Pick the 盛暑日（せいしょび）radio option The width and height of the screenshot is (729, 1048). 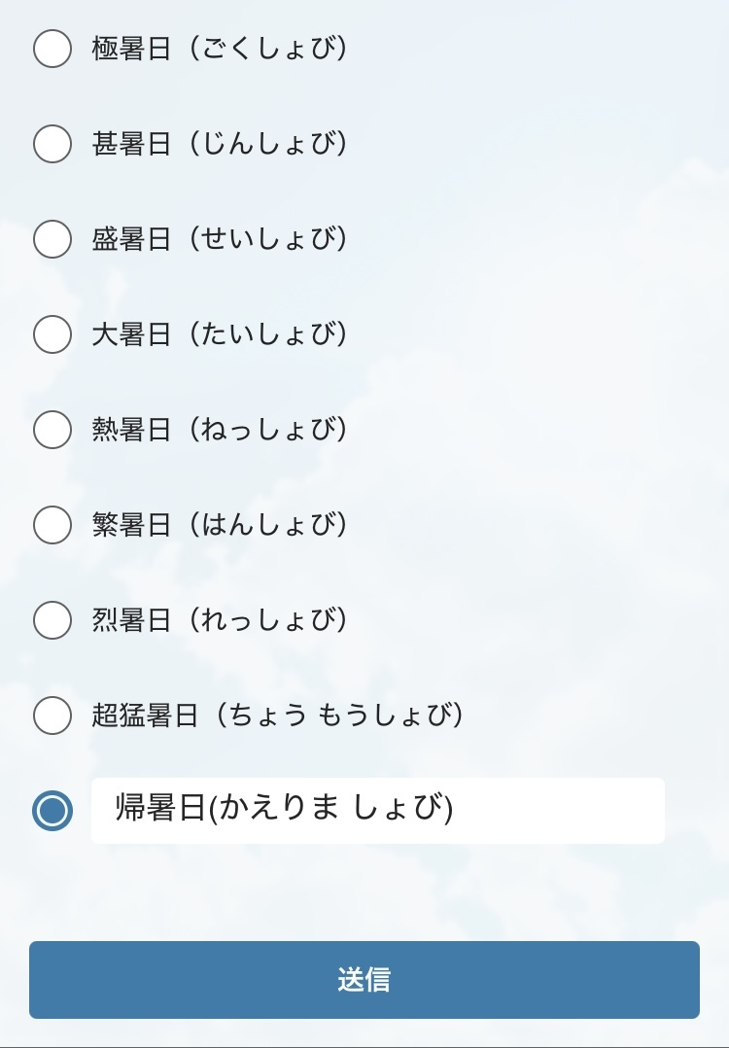point(52,239)
